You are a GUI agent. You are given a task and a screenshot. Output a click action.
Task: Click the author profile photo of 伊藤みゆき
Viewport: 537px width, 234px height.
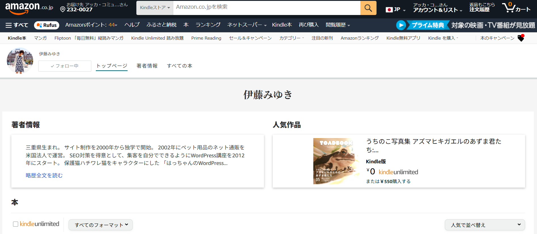pyautogui.click(x=20, y=61)
